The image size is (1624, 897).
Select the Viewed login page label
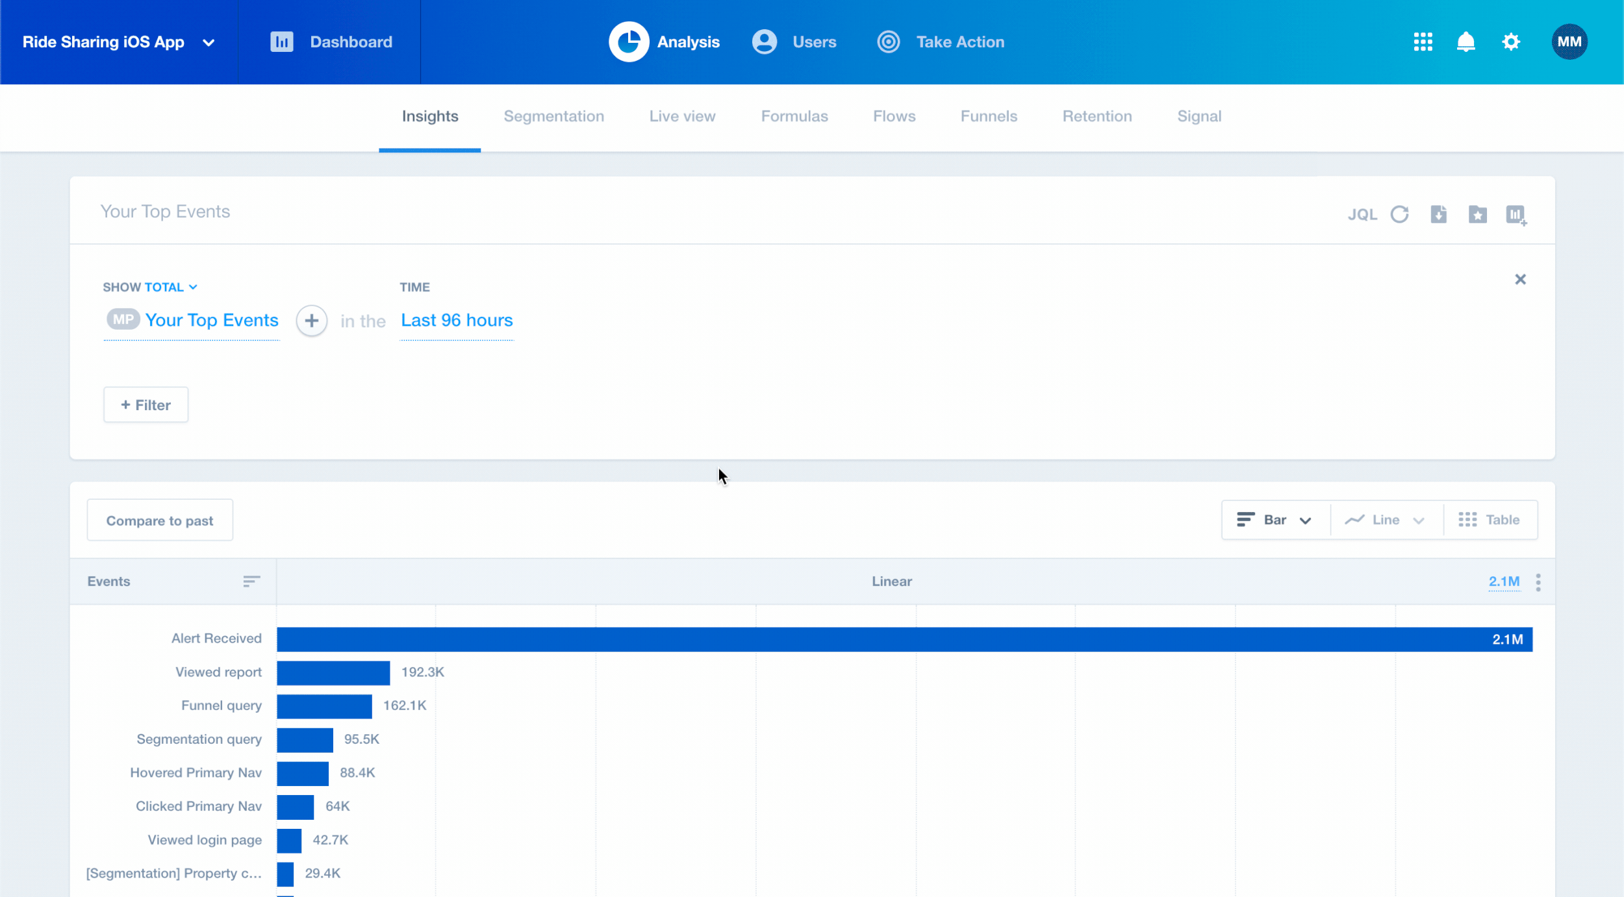(205, 839)
